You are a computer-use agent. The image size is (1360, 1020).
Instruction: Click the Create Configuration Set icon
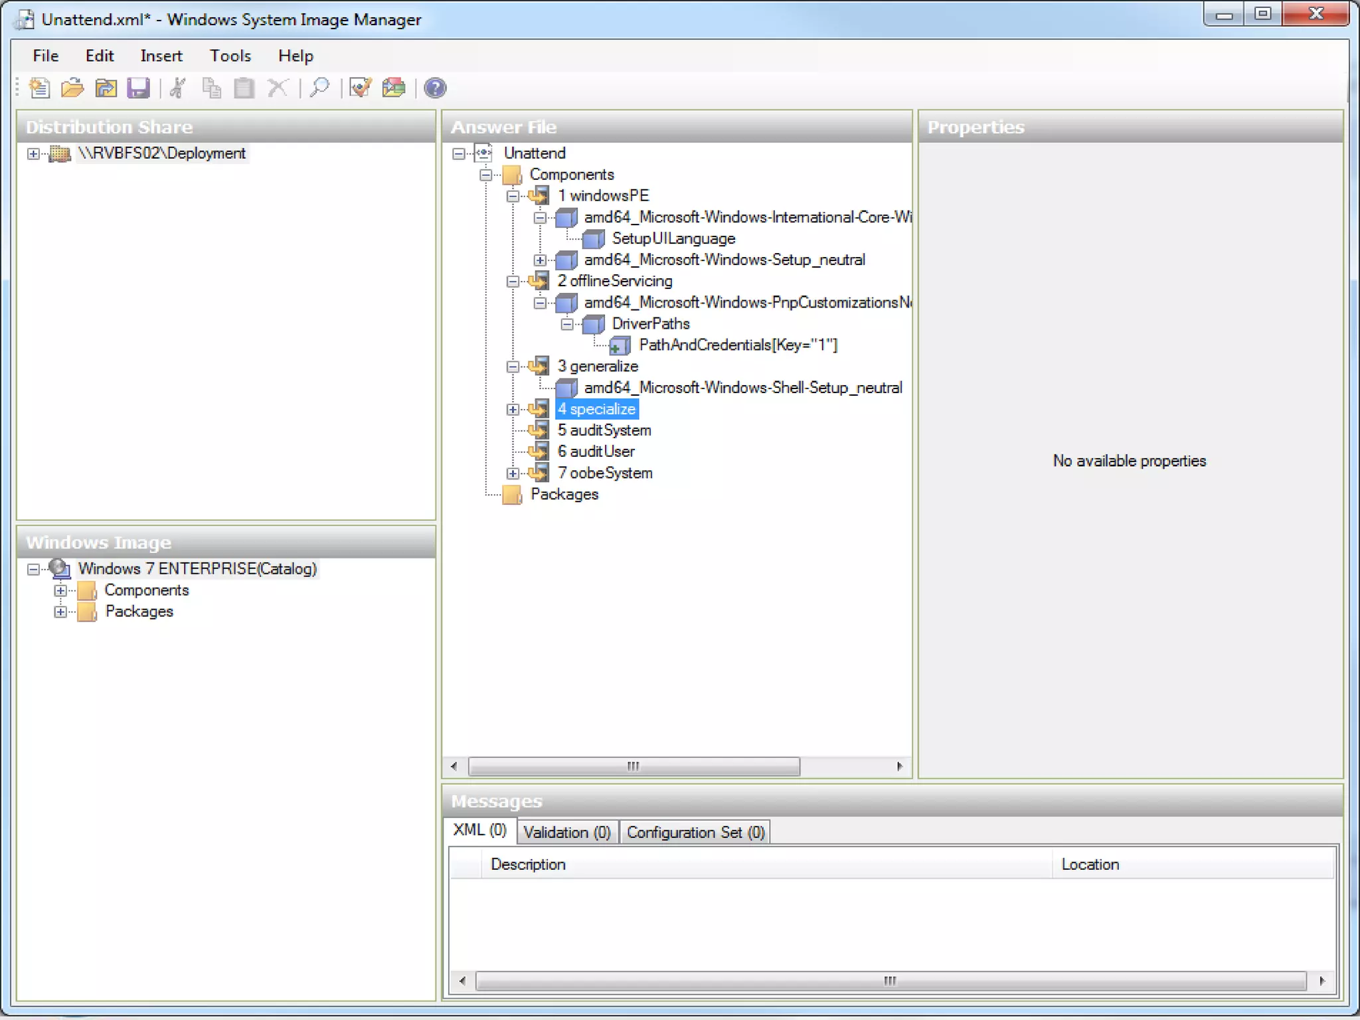click(x=394, y=88)
